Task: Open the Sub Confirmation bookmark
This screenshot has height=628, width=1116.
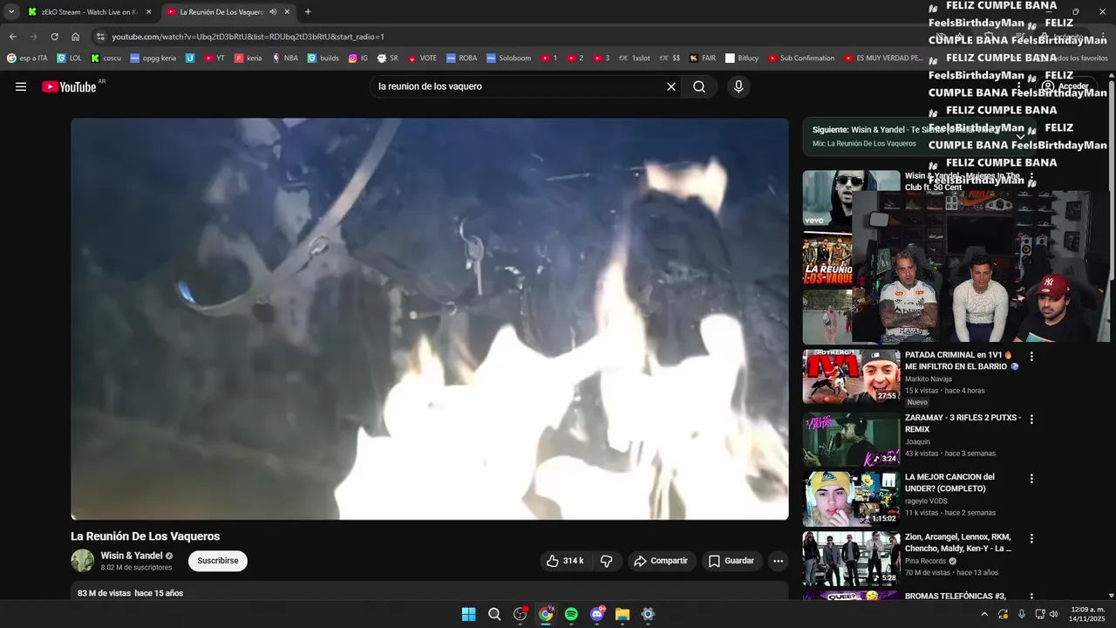Action: [801, 58]
